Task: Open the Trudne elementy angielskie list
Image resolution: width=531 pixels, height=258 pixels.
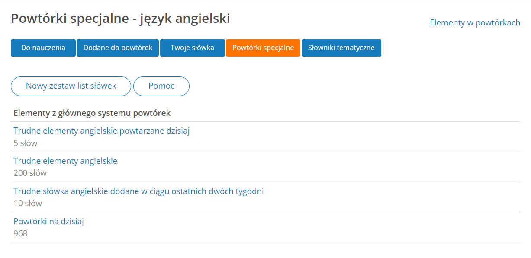Action: click(x=65, y=161)
